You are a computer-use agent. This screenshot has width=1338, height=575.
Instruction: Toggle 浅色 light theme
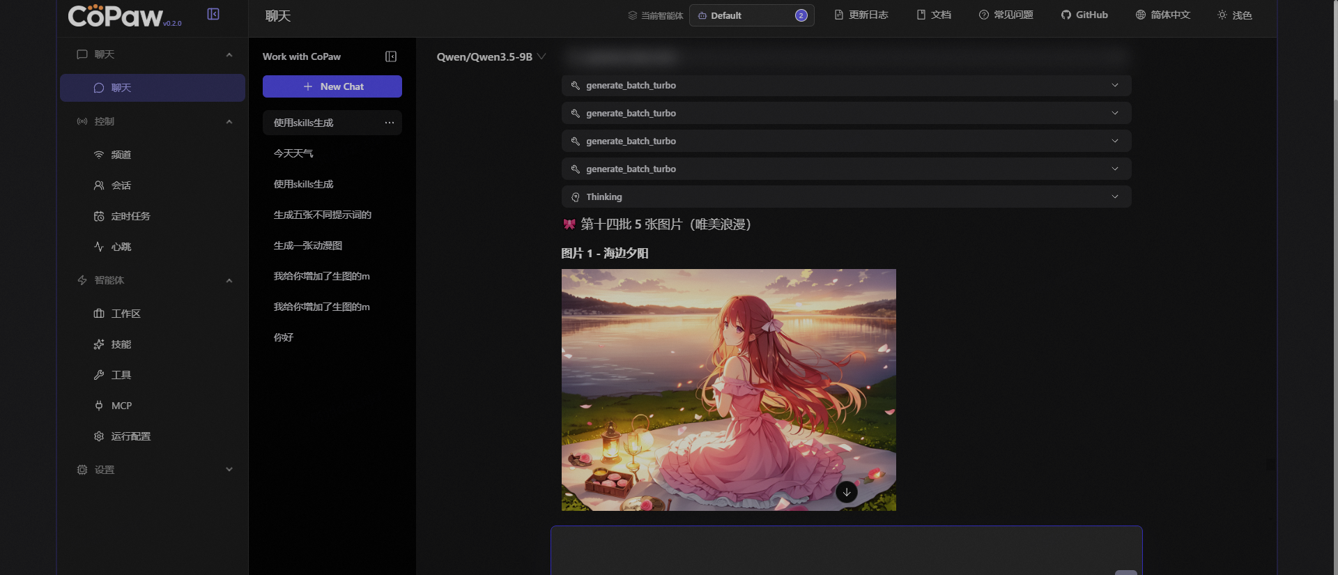1235,15
